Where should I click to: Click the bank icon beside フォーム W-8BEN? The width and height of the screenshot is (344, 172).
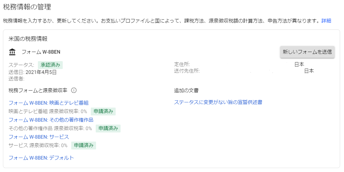(12, 52)
